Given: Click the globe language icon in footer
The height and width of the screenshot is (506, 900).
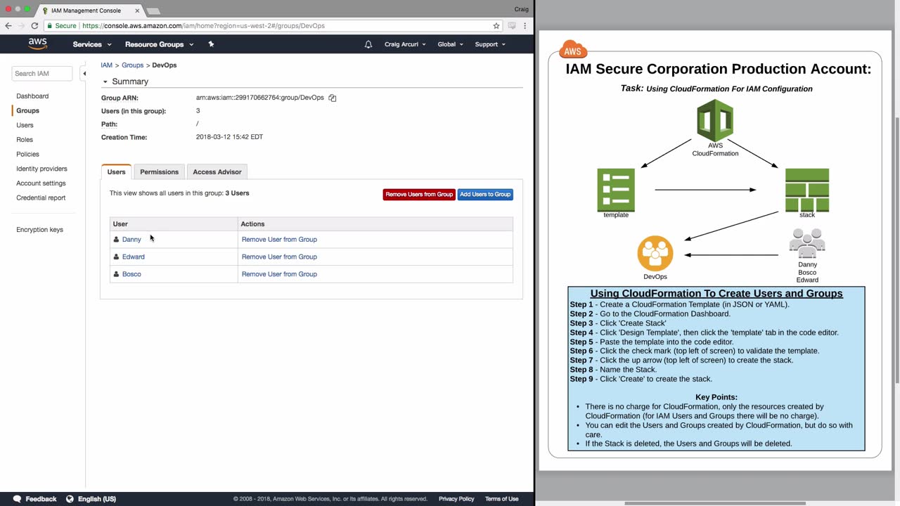Looking at the screenshot, I should pos(70,499).
